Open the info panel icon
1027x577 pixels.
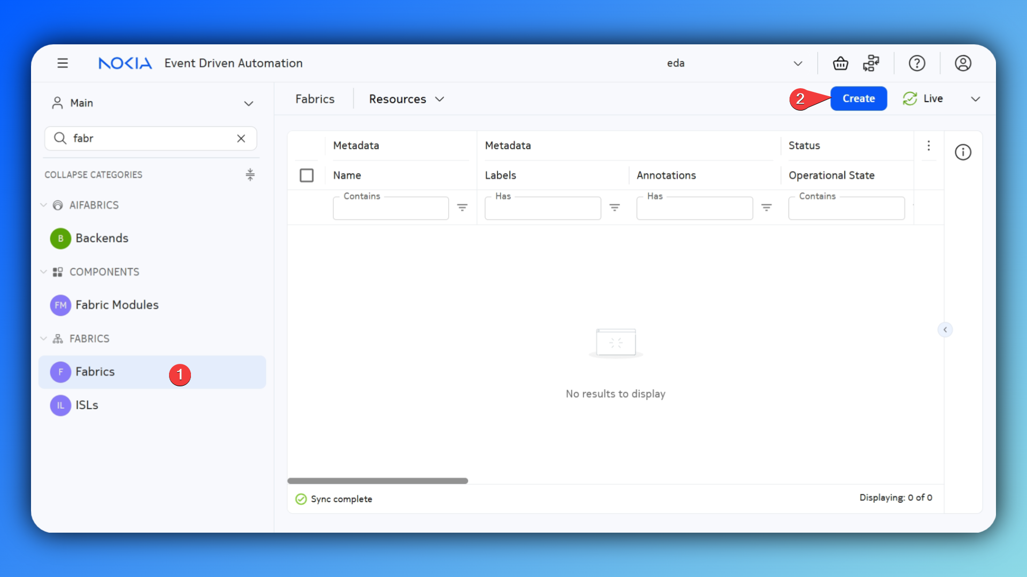tap(963, 152)
